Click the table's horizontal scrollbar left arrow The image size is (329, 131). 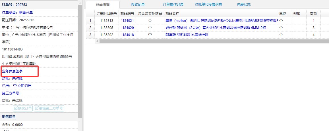[97, 41]
